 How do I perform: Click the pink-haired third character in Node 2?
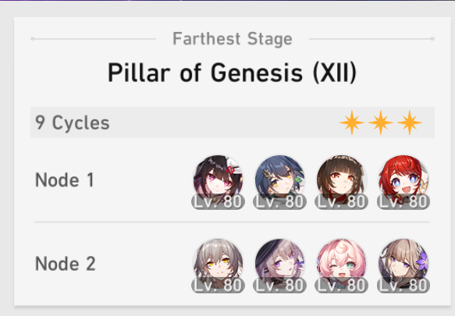point(342,264)
